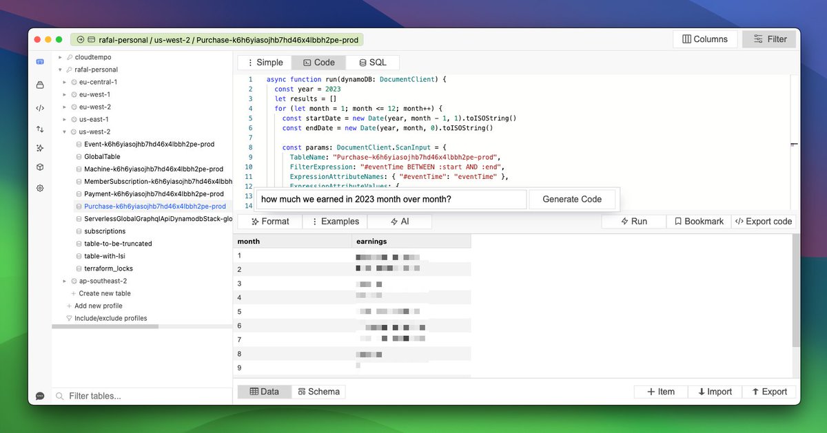
Task: Click globe icon next to eu-central-1
Action: point(74,82)
